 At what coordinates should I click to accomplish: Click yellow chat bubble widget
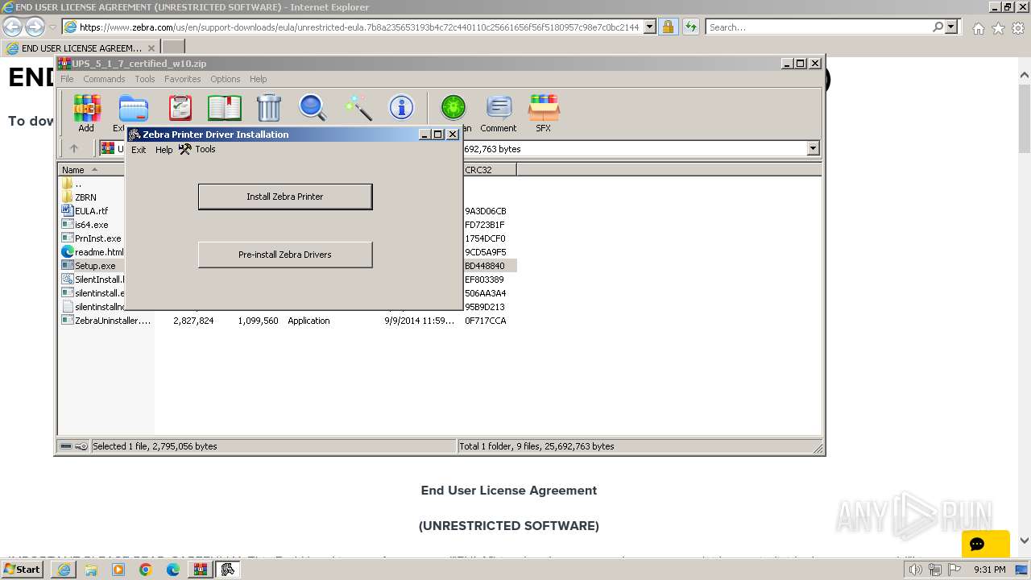click(985, 544)
